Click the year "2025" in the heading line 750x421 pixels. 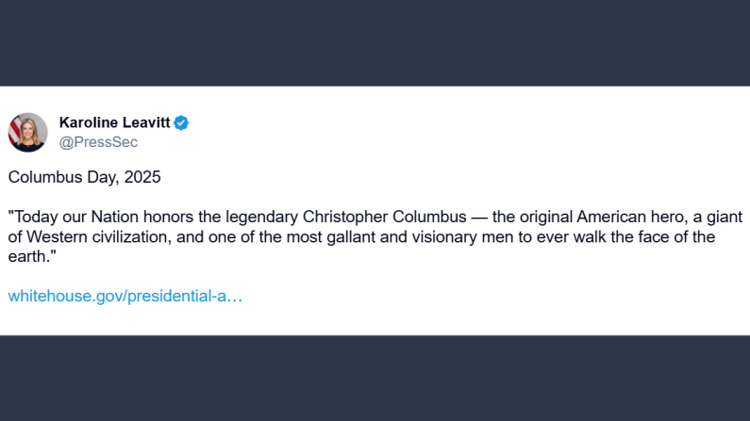coord(142,176)
